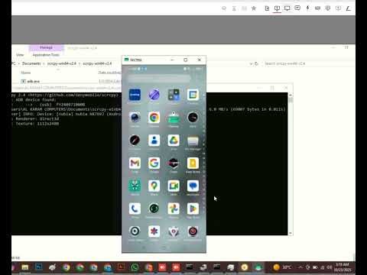Click the Name column header in Explorer
This screenshot has height=275, width=367.
[x=25, y=73]
